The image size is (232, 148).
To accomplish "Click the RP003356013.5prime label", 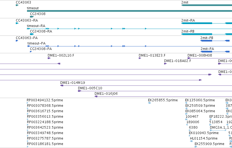I will pyautogui.click(x=45, y=116).
